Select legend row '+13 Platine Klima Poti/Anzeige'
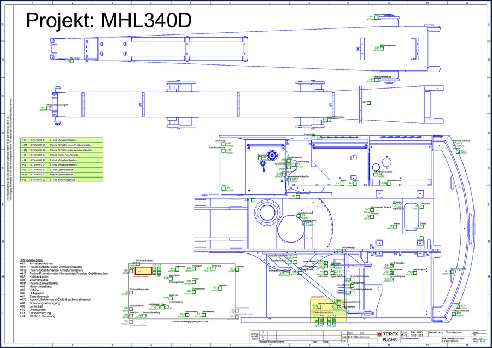Viewport: 492px width, 348px height. pyautogui.click(x=62, y=155)
